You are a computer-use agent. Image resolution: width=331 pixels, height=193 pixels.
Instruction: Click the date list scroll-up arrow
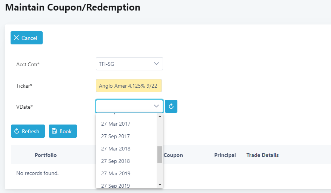(160, 116)
